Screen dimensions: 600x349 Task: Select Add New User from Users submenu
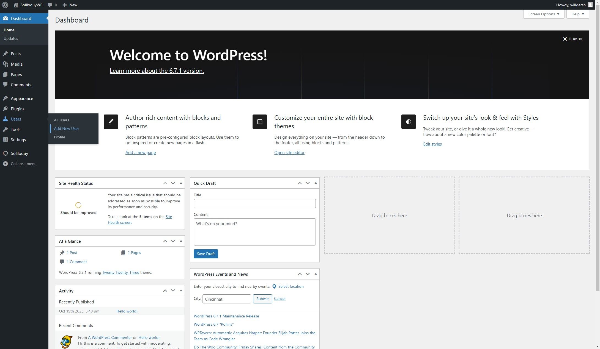66,129
